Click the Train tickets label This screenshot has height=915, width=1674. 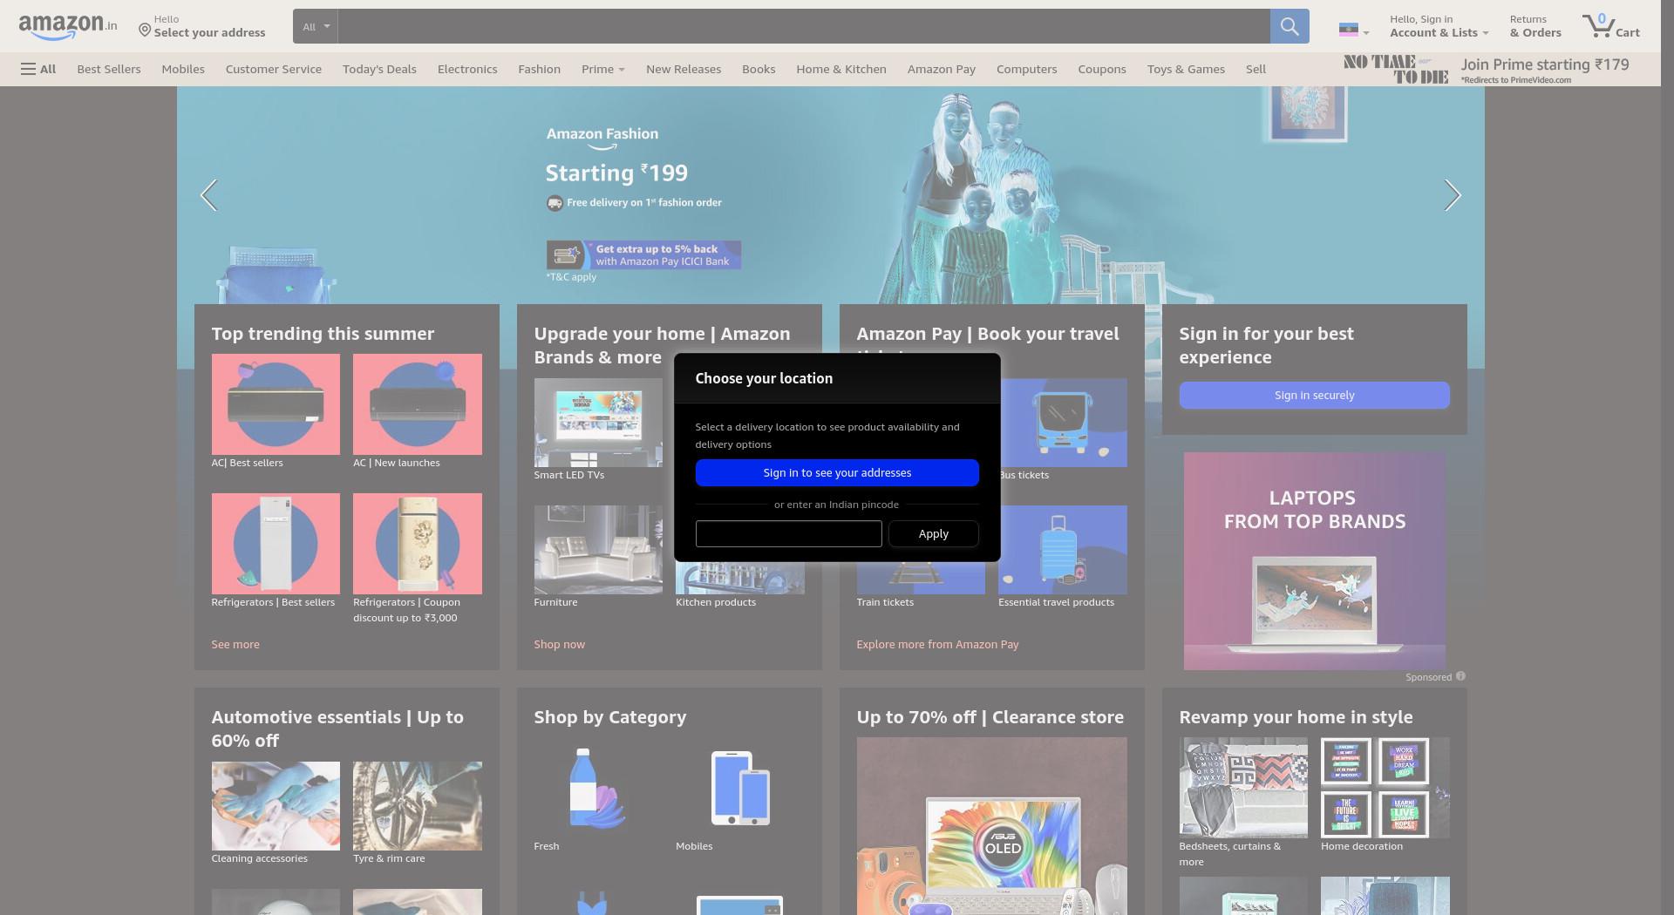click(x=885, y=602)
